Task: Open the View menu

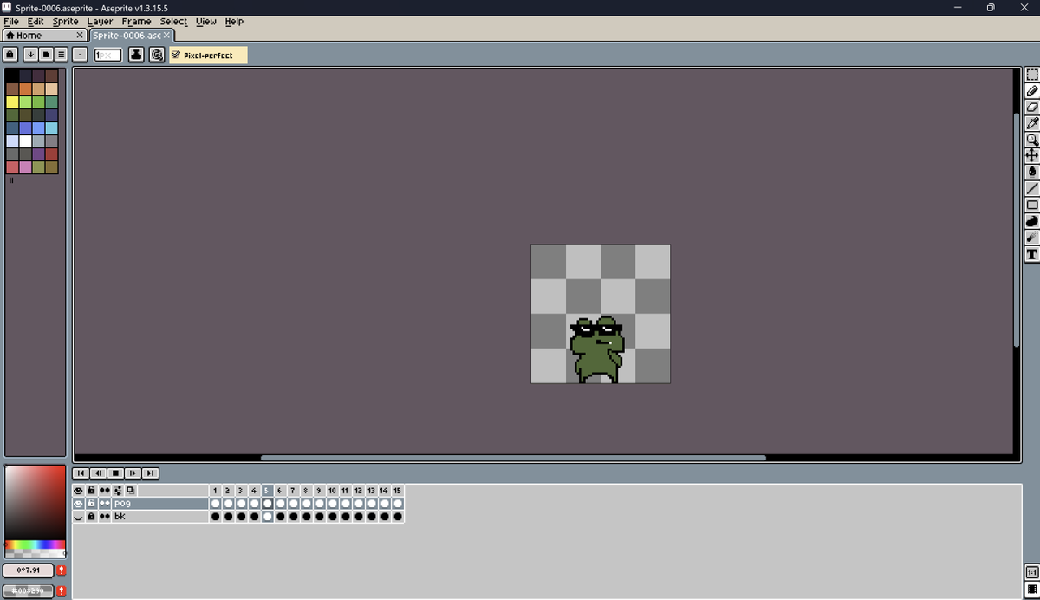Action: (206, 21)
